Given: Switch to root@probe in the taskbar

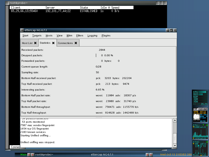Looking at the screenshot, I should (x=44, y=155).
